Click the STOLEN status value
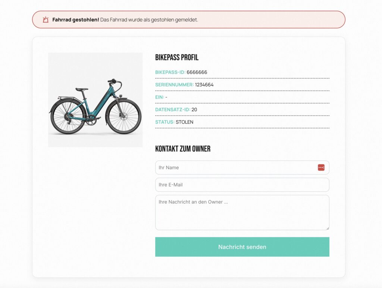The height and width of the screenshot is (288, 382). click(x=185, y=122)
